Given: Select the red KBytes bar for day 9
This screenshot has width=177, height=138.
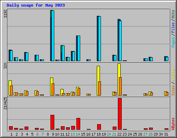Looking at the screenshot, I should click(x=52, y=122).
